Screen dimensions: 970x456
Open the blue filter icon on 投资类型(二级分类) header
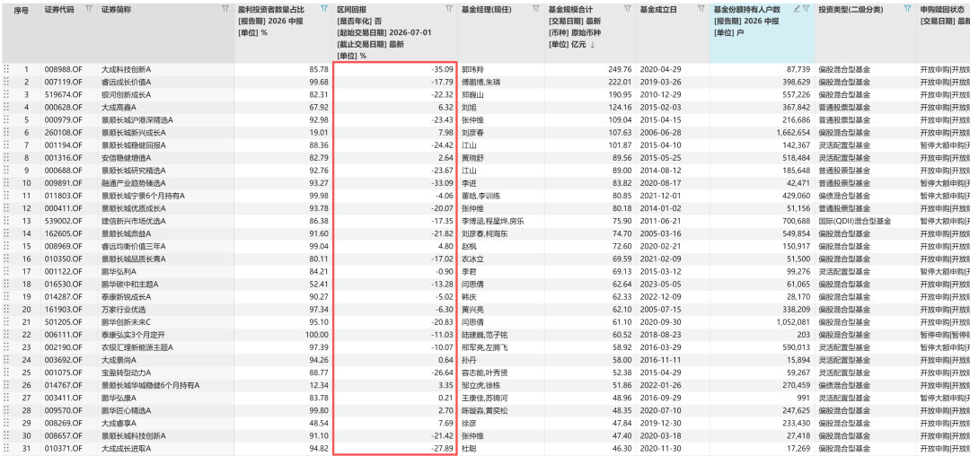click(907, 10)
